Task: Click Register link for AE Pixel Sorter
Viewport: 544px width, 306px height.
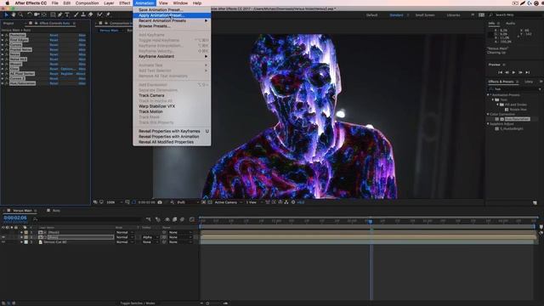Action: 67,74
